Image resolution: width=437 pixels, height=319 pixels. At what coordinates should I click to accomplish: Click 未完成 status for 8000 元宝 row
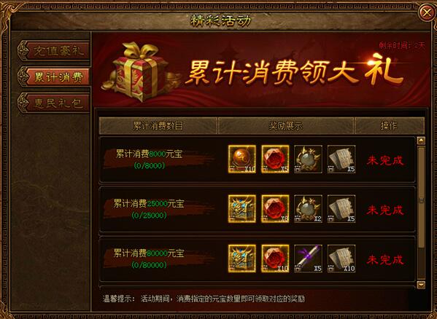[x=385, y=160]
